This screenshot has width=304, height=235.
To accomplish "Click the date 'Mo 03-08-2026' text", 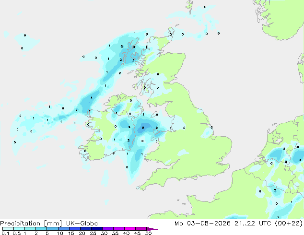I will click(203, 223).
